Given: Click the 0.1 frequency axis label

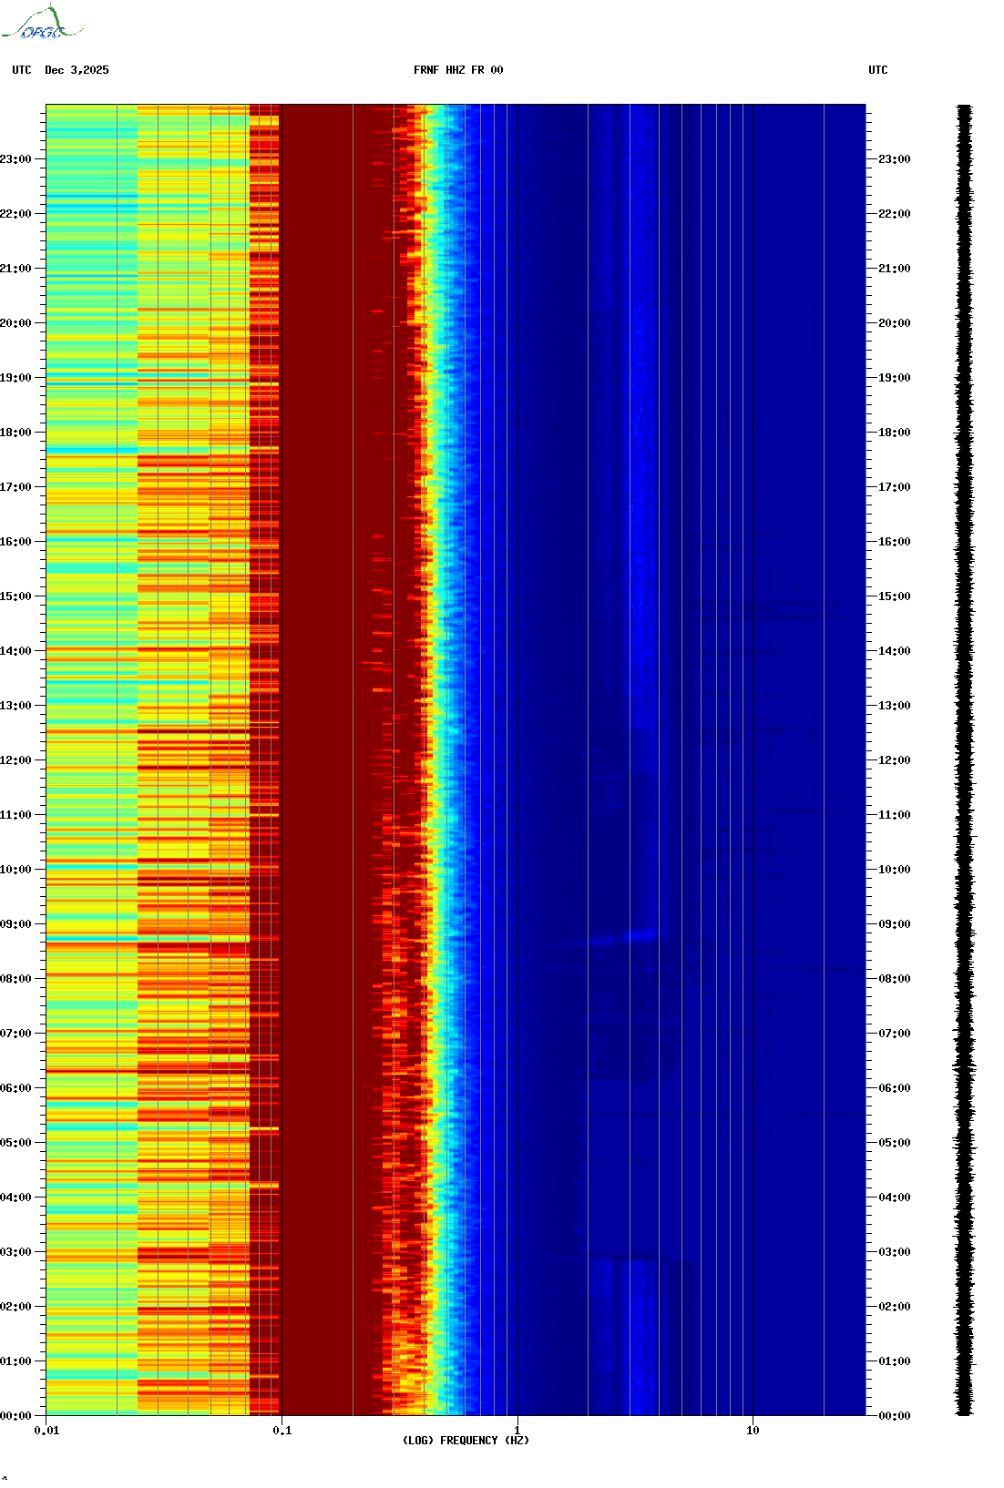Looking at the screenshot, I should point(282,1431).
